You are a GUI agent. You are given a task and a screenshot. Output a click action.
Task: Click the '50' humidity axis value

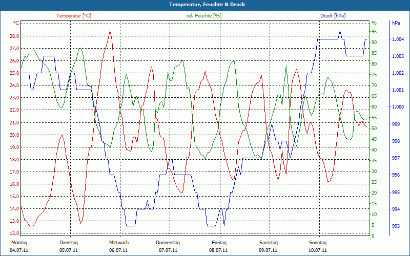click(x=374, y=129)
